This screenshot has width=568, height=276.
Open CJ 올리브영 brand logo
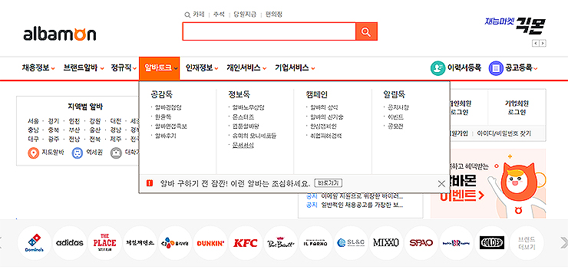point(175,243)
